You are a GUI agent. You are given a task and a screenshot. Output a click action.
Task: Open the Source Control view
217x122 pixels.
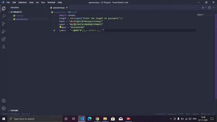pyautogui.click(x=4, y=24)
